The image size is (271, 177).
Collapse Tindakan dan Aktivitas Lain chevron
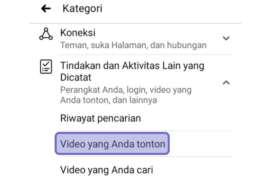pos(226,82)
